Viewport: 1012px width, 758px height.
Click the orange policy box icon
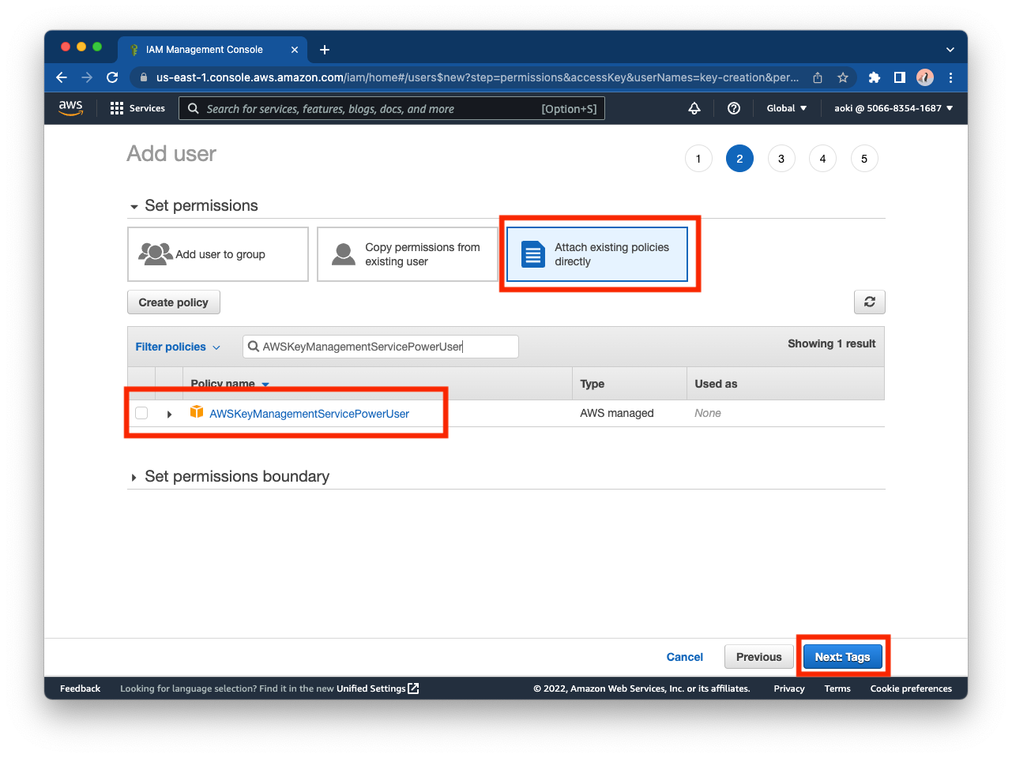pyautogui.click(x=197, y=412)
